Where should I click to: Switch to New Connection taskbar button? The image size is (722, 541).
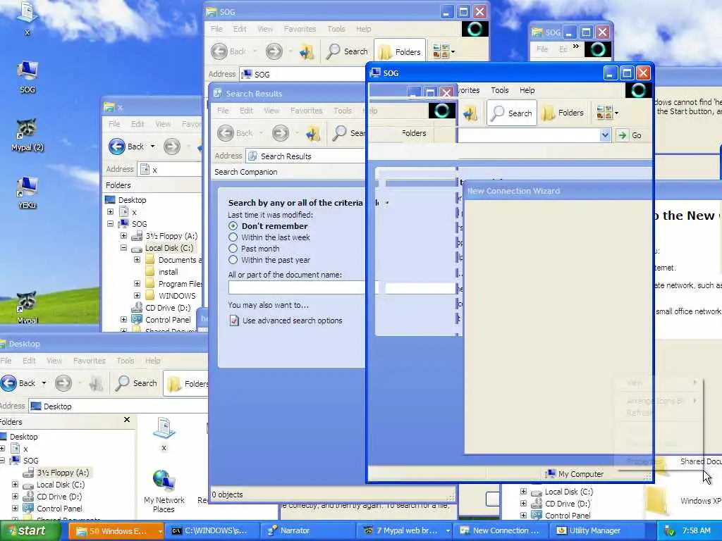tap(501, 530)
